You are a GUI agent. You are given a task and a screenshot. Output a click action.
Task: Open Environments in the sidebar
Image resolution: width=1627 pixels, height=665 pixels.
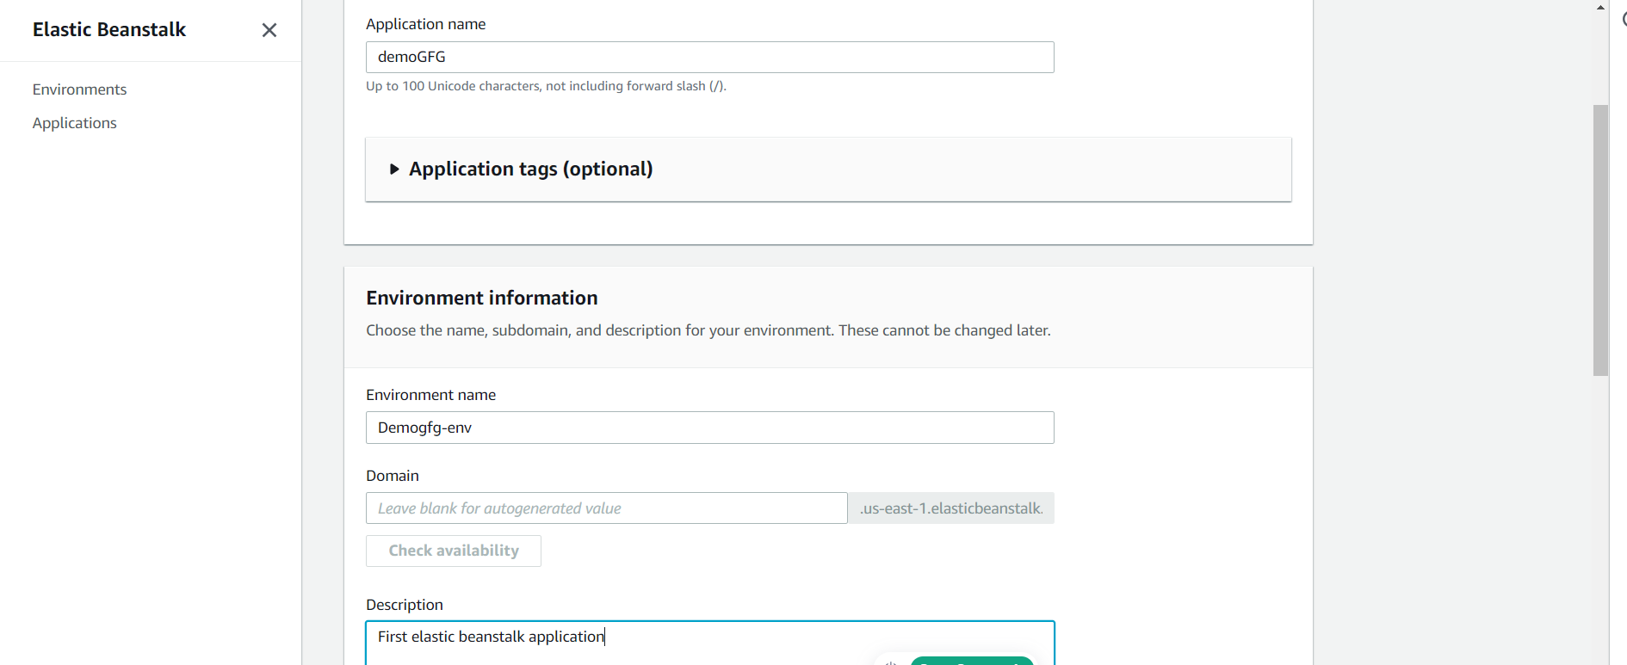point(79,89)
